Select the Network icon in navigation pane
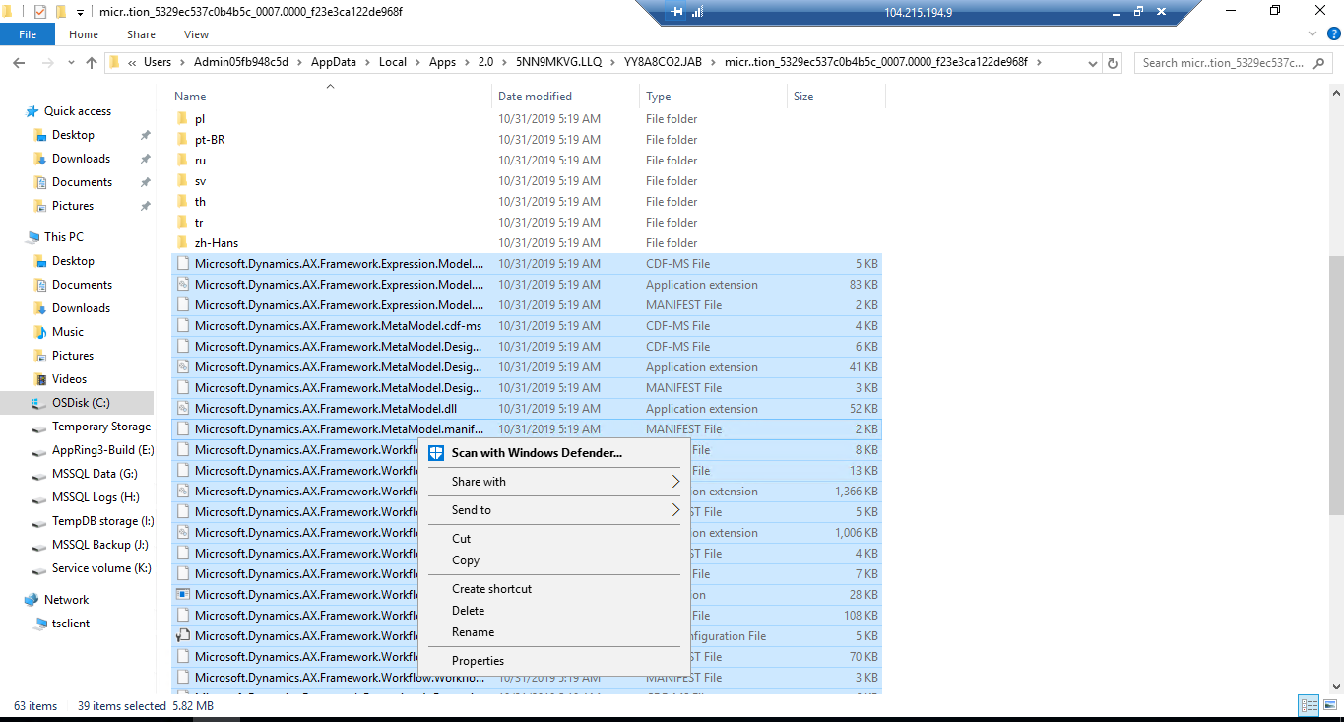 pyautogui.click(x=32, y=600)
